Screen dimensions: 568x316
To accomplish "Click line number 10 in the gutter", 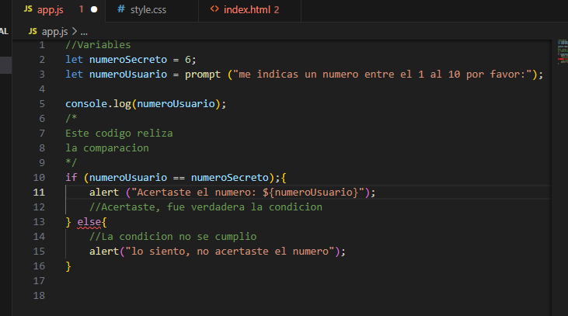I will tap(39, 178).
